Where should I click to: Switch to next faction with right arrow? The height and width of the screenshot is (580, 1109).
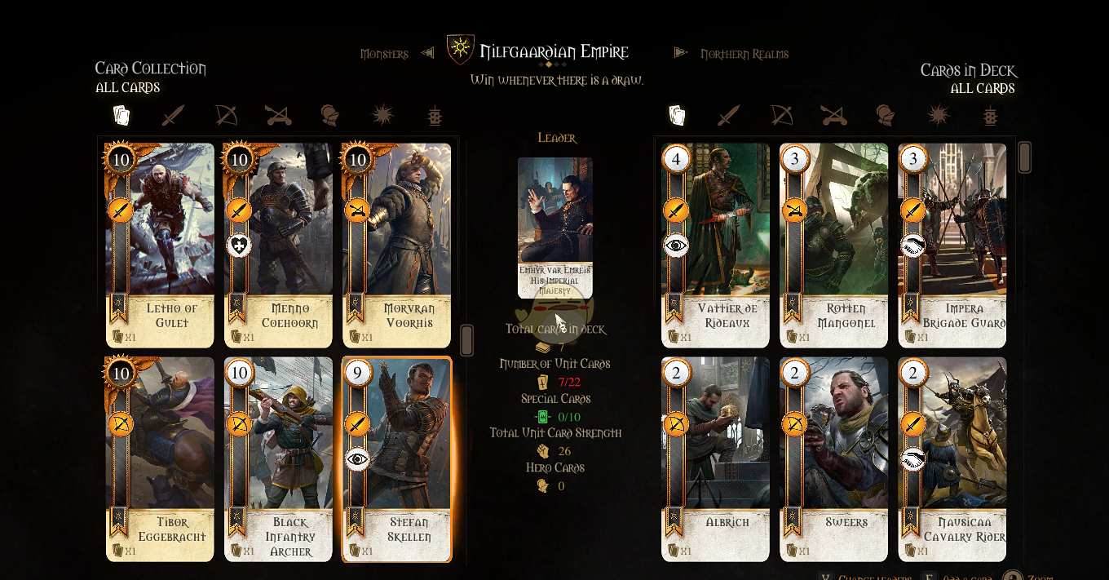coord(681,53)
